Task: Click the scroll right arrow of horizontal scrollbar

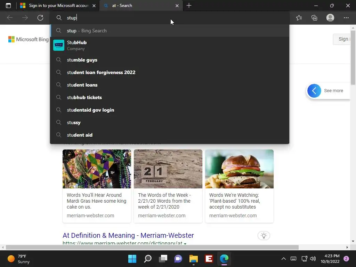Action: 347,247
